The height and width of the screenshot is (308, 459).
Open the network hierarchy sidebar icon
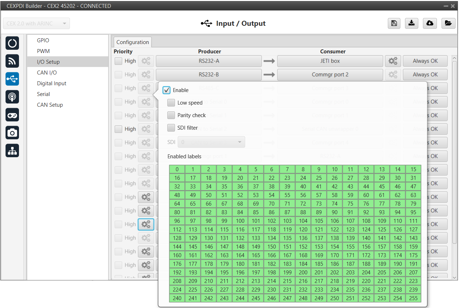click(13, 151)
